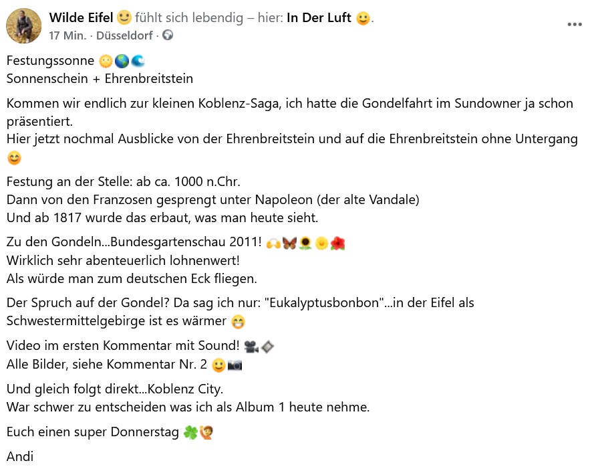This screenshot has width=594, height=469.
Task: Click the grinning emoji after 'wärmer'
Action: (238, 322)
